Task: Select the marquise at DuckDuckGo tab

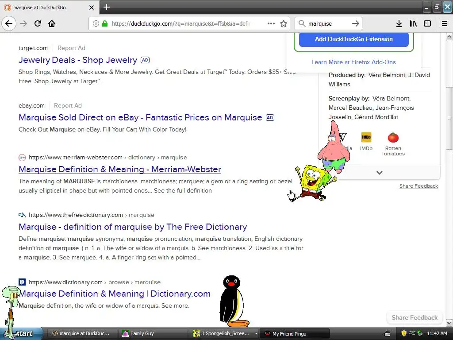Action: [49, 8]
